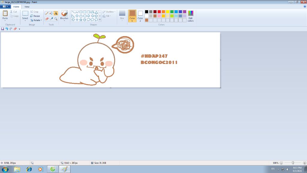The width and height of the screenshot is (307, 173).
Task: Pick the Diamond shape
Action: [77, 16]
